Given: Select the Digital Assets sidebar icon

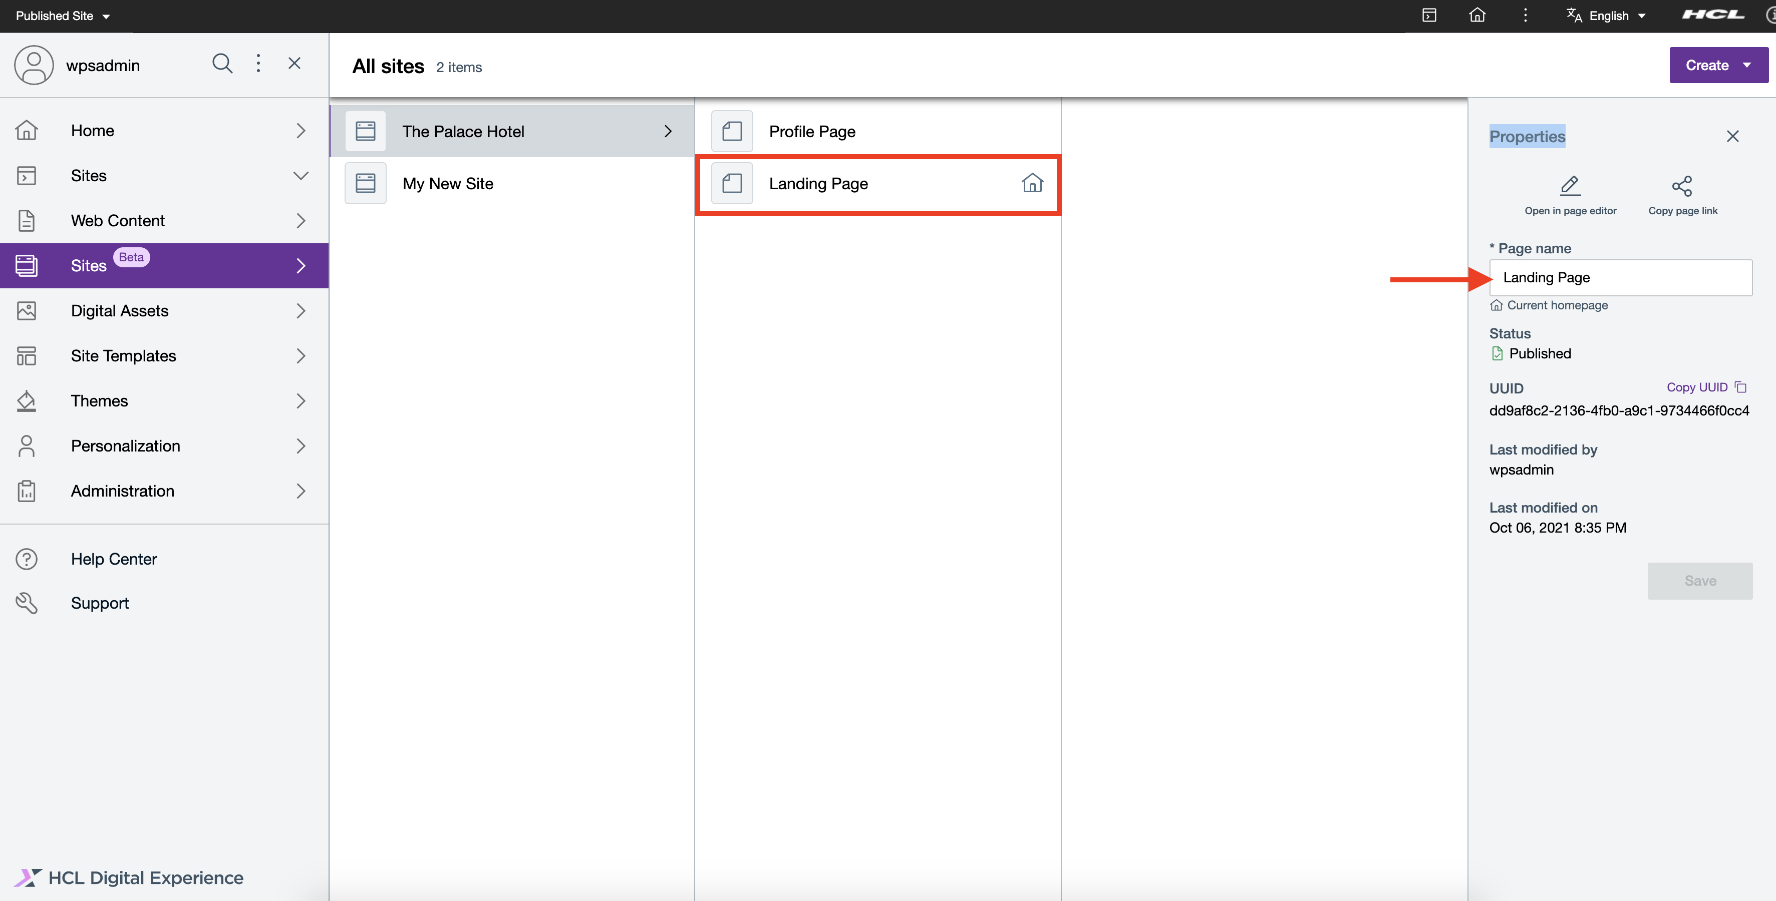Looking at the screenshot, I should 26,311.
